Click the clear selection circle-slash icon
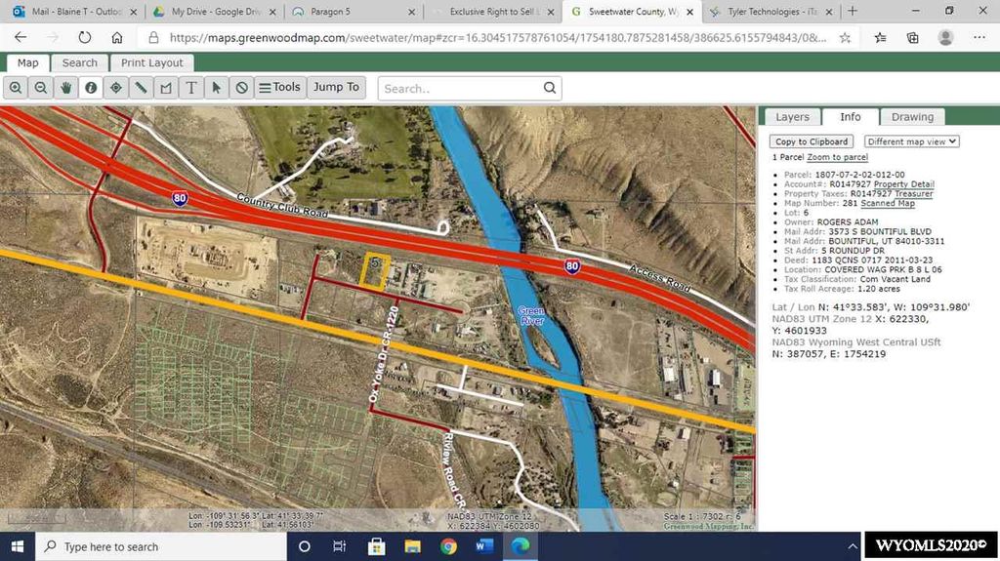 click(241, 88)
